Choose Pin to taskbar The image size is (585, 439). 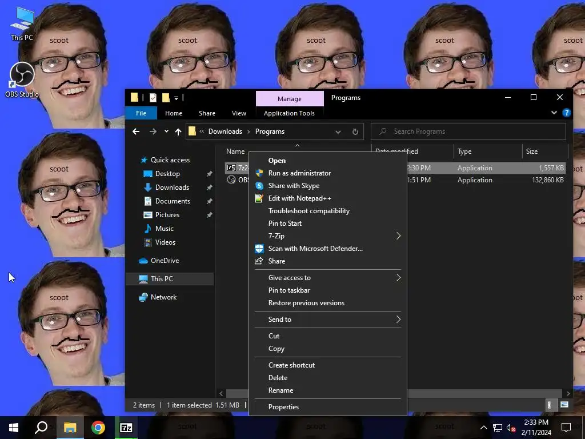coord(328,290)
